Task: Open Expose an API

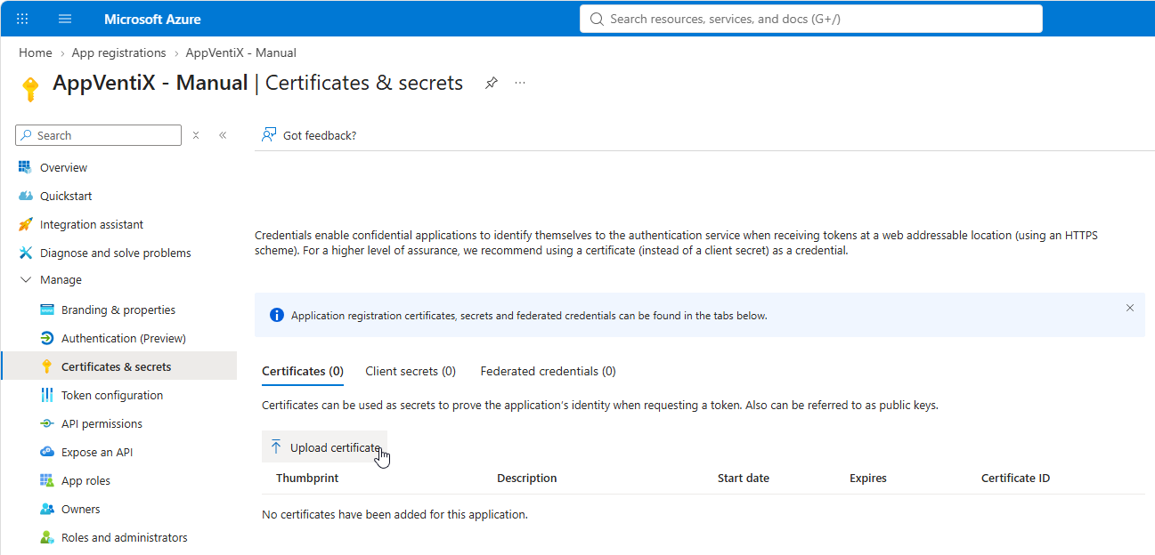Action: tap(97, 452)
